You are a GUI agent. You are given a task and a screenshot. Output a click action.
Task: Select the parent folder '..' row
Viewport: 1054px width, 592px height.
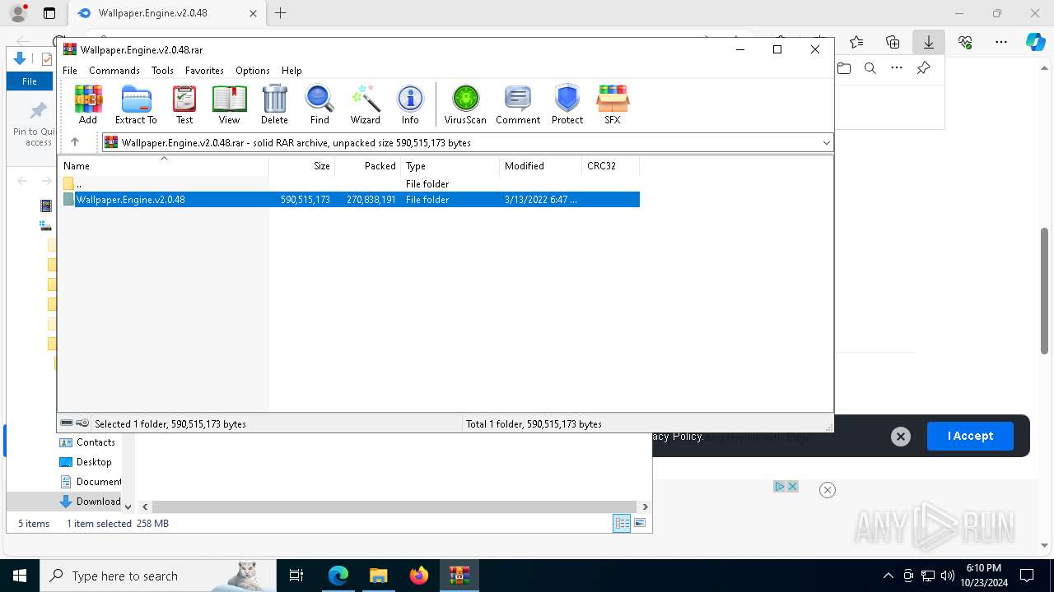click(351, 184)
